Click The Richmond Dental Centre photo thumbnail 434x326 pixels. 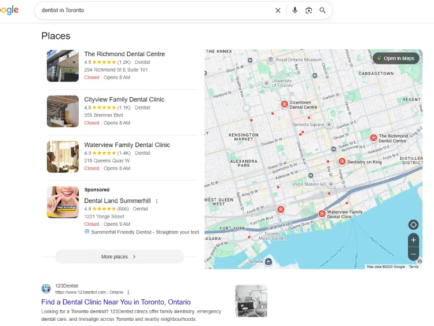tap(63, 65)
